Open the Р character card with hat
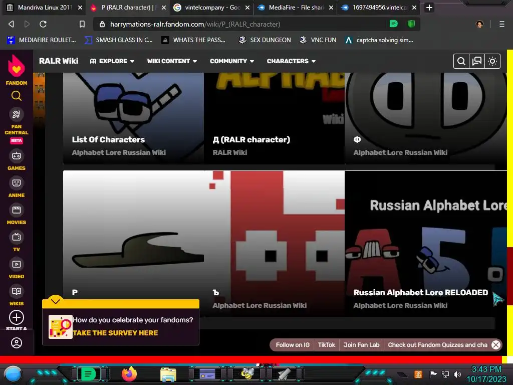 tap(133, 236)
